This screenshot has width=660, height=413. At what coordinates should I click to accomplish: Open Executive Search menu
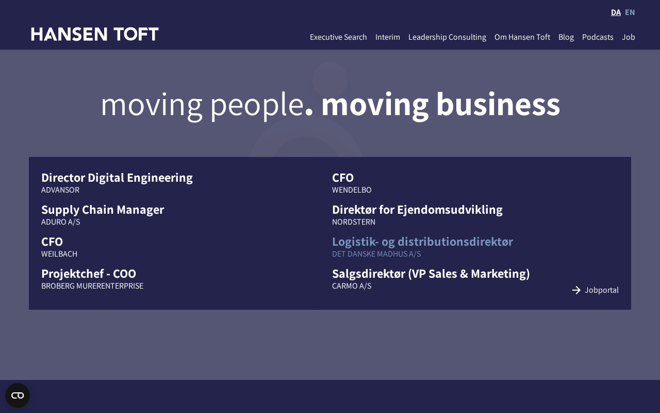click(338, 37)
